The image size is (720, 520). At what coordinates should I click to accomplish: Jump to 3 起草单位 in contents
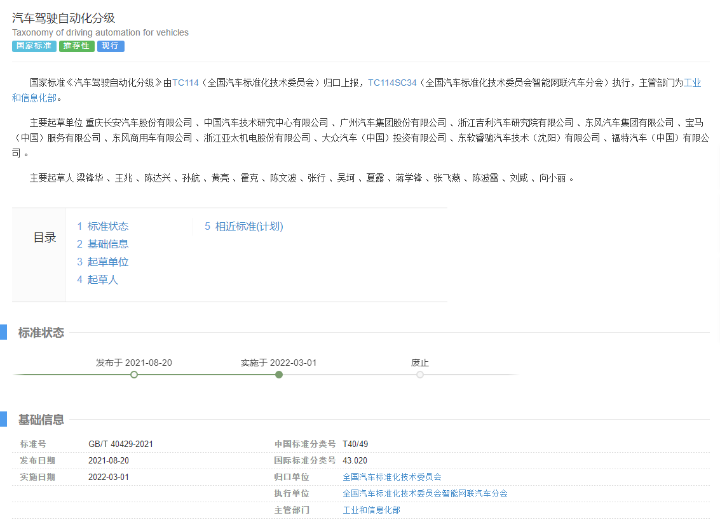102,262
